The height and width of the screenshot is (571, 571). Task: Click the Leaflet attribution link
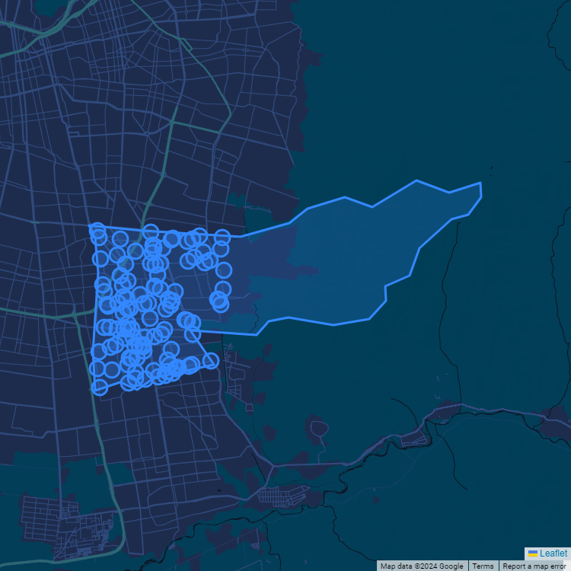(553, 553)
